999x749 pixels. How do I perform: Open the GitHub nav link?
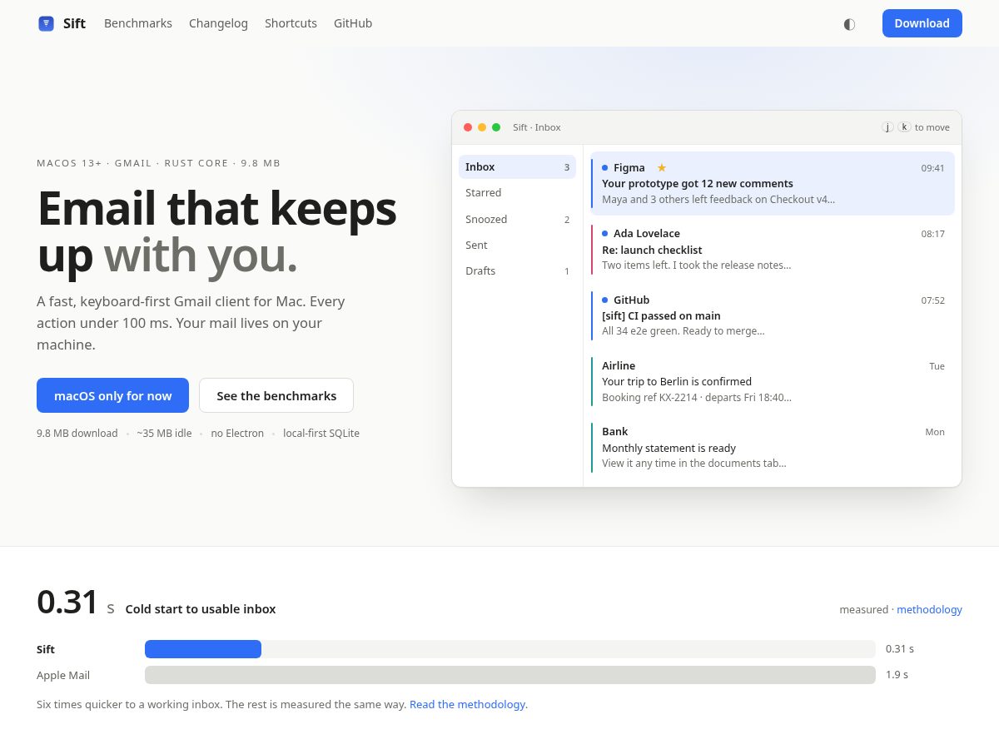coord(353,23)
